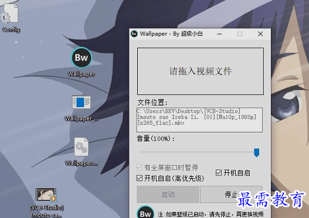Toggle the 有全屏窗口时暂停 checkbox
Screen dimensions: 309x218
coord(140,168)
